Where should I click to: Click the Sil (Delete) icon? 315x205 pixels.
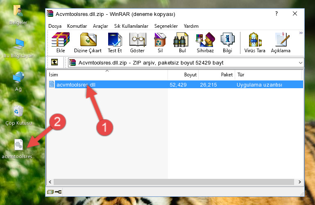160,42
